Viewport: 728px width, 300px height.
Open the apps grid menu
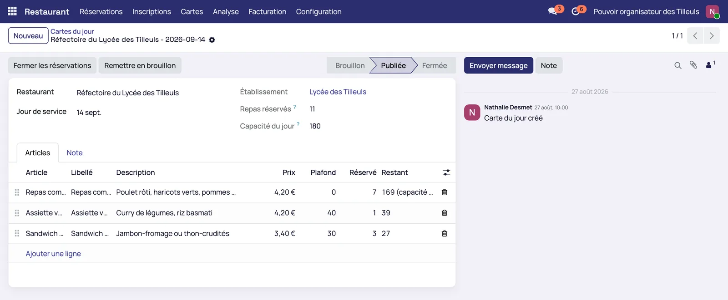[12, 11]
